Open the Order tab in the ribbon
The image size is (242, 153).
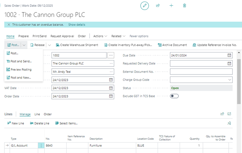point(82,36)
